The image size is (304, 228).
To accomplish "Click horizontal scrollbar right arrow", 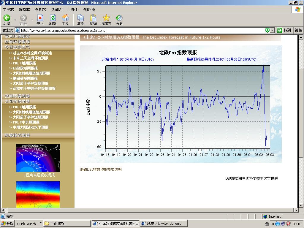I will (x=296, y=210).
